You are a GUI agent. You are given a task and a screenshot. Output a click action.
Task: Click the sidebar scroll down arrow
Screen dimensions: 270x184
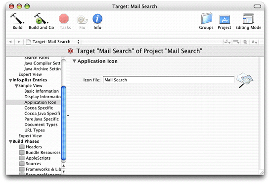63,172
